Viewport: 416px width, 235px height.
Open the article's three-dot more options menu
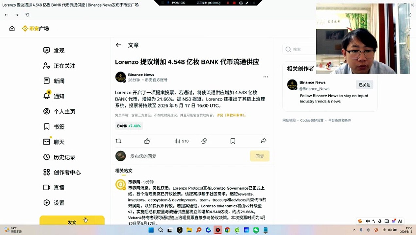tap(266, 77)
